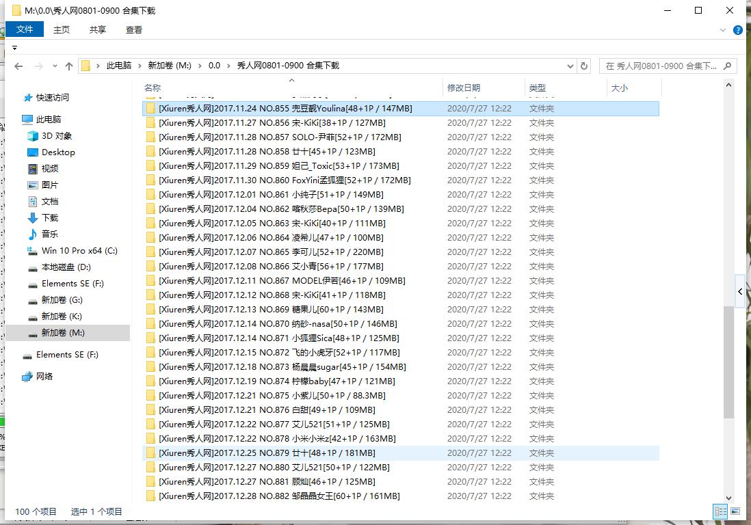
Task: Go back with the back arrow
Action: tap(18, 66)
